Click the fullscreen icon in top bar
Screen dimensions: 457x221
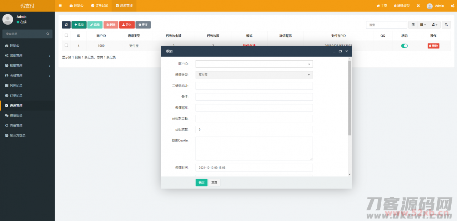click(418, 6)
